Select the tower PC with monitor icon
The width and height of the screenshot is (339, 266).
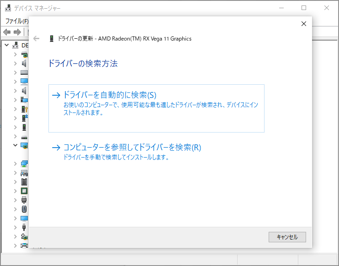point(24,100)
